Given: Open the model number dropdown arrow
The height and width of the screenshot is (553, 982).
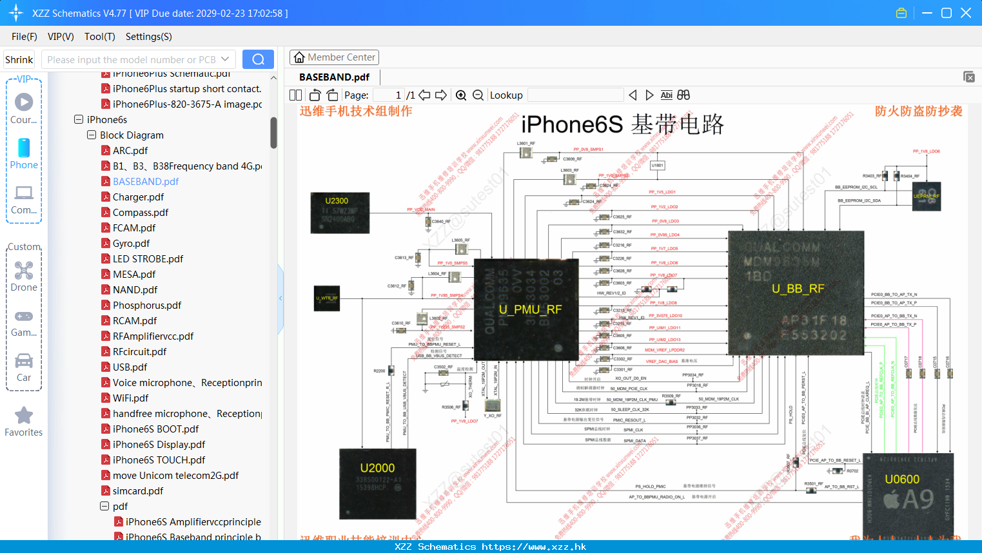Looking at the screenshot, I should [225, 59].
